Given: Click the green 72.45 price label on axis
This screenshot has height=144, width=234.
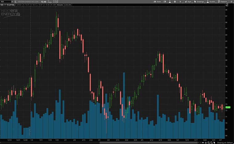Looking at the screenshot, I should 228,107.
